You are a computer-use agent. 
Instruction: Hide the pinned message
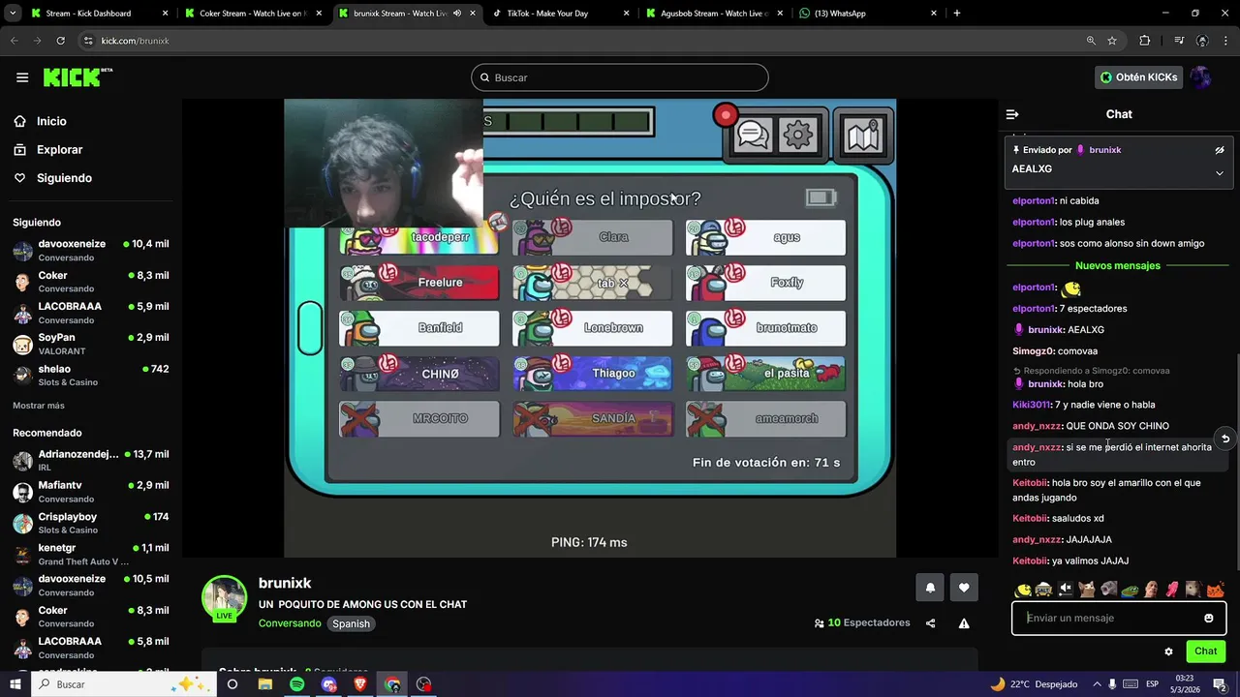coord(1220,150)
